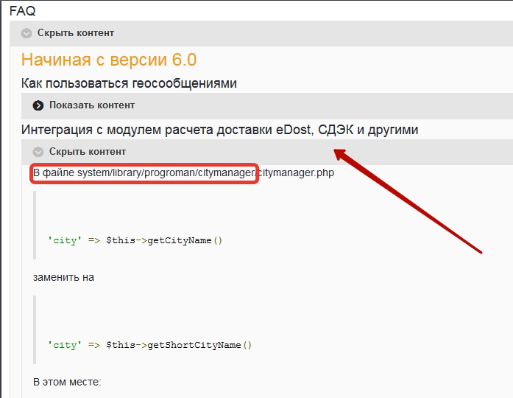Image resolution: width=513 pixels, height=398 pixels.
Task: Click the orange heading Начиная с версии 6.0
Action: [108, 60]
